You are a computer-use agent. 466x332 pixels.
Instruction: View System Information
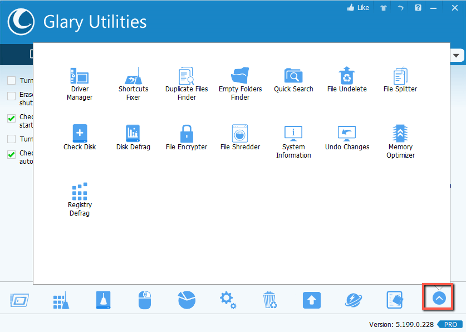click(293, 142)
